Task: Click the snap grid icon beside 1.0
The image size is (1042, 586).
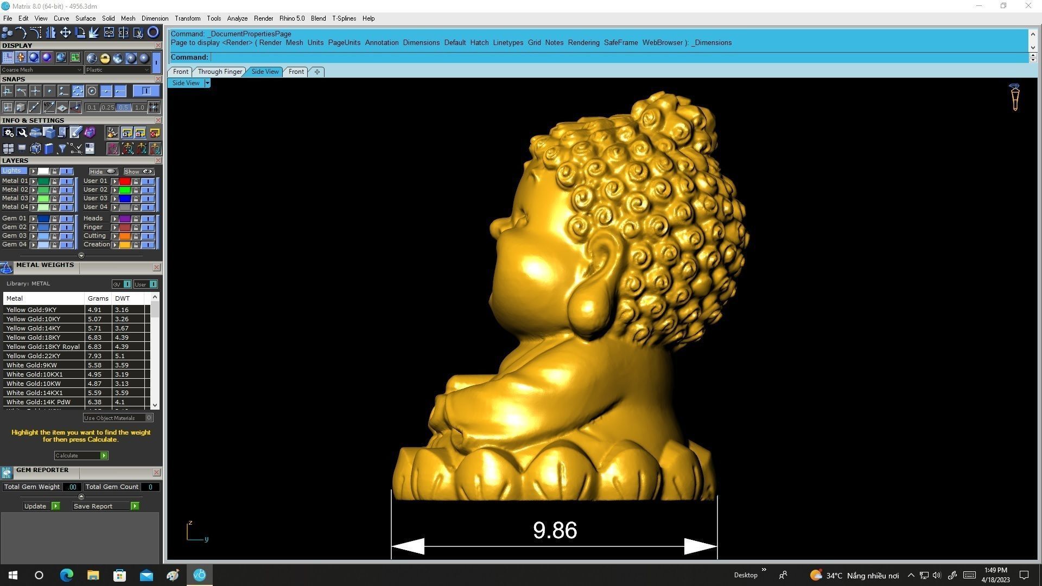Action: [x=154, y=107]
